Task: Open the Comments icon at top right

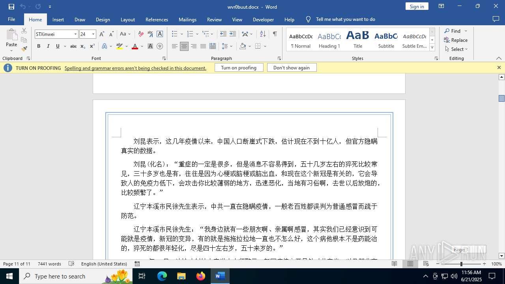Action: pos(496,19)
